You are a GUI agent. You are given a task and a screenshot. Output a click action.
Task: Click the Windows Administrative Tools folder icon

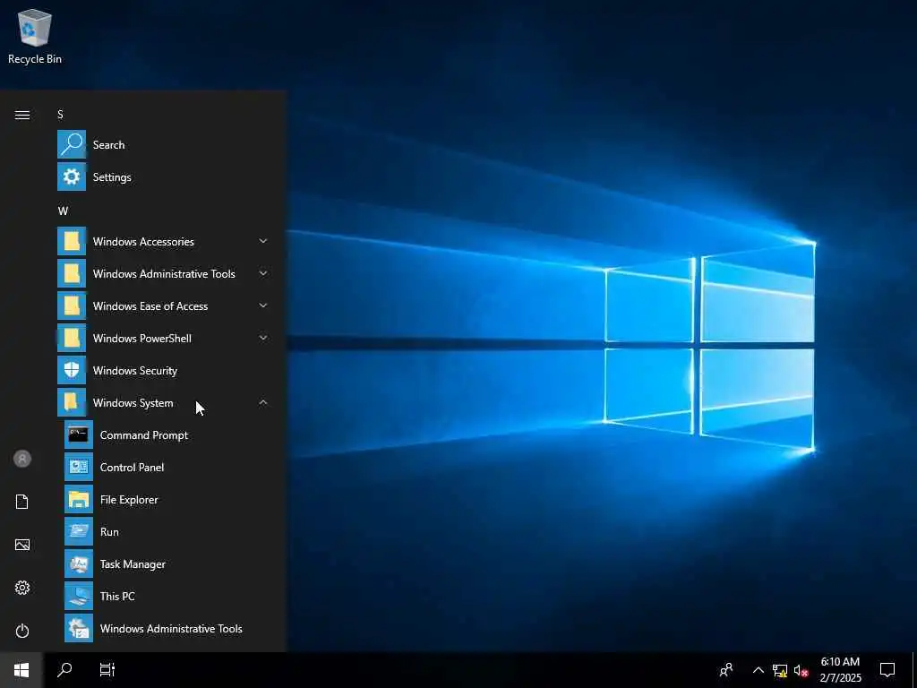click(72, 273)
